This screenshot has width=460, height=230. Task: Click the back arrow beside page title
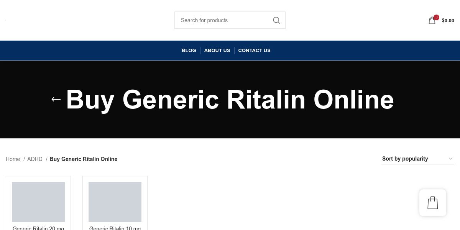tap(56, 99)
